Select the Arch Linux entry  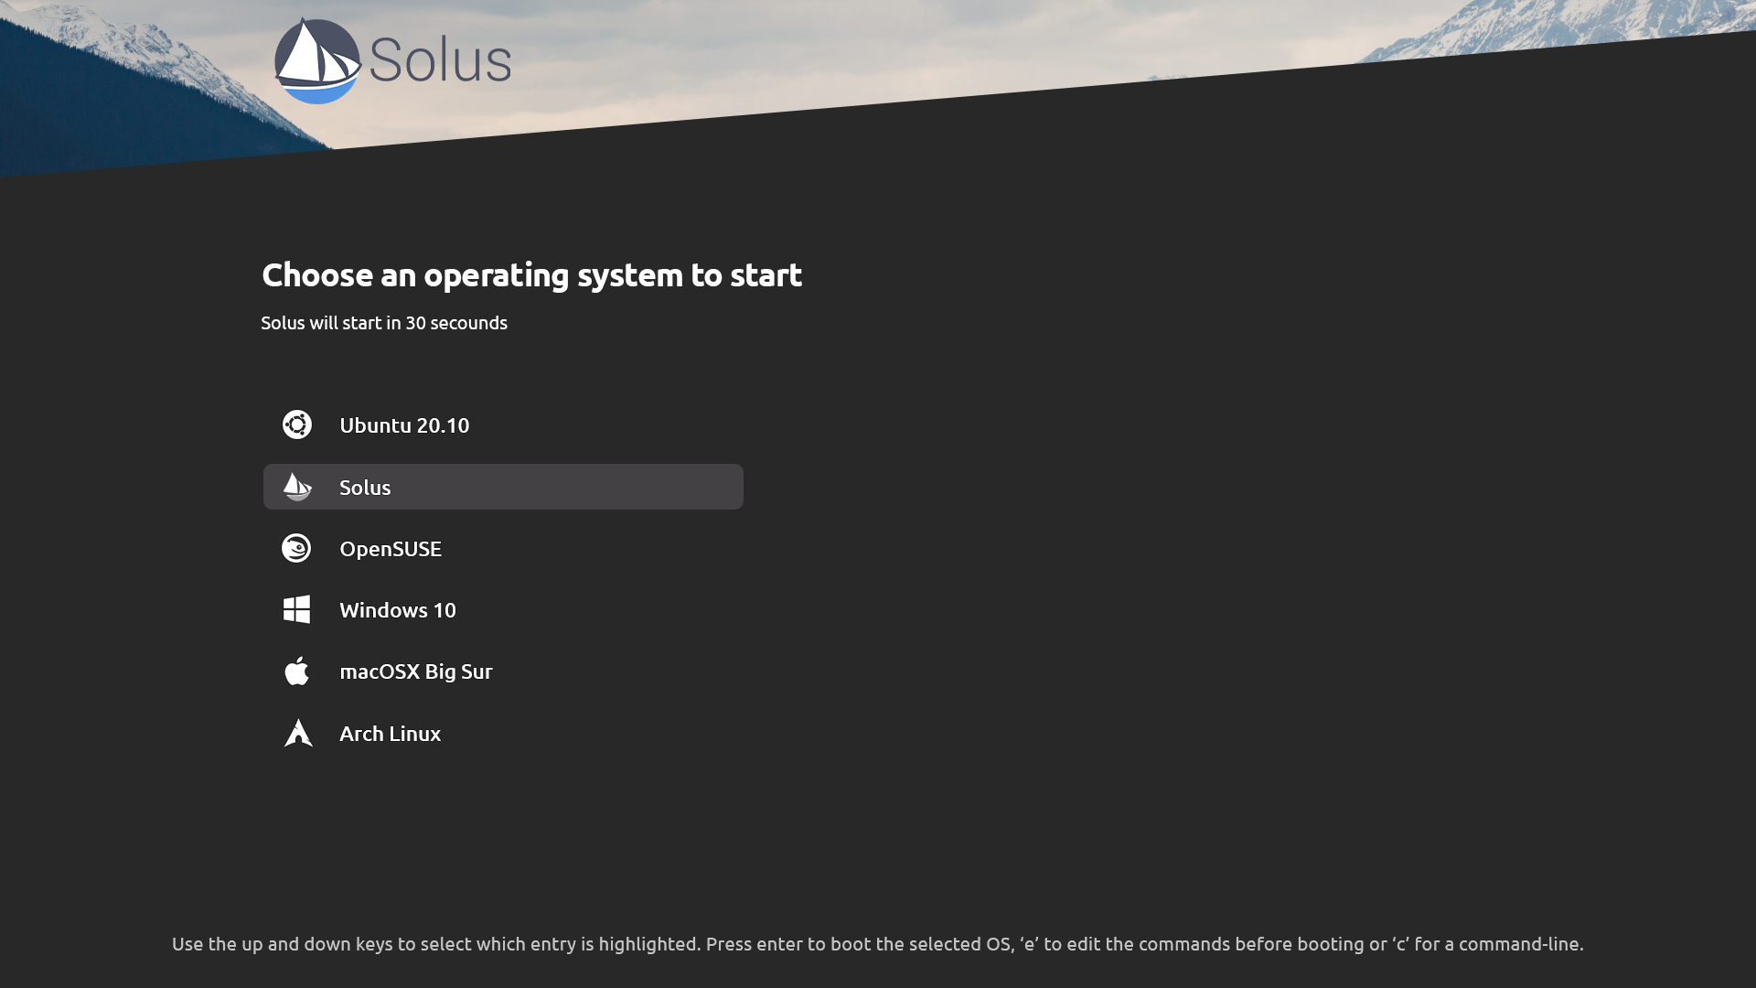[391, 734]
